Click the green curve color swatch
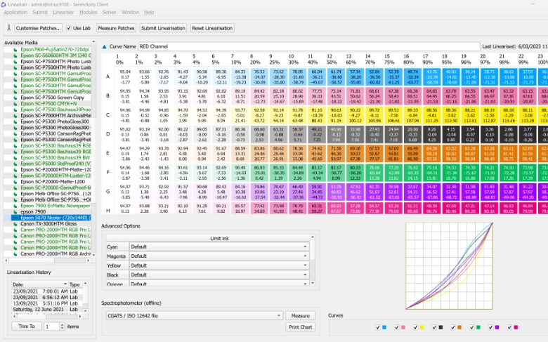Image resolution: width=548 pixels, height=342 pixels. point(477,327)
